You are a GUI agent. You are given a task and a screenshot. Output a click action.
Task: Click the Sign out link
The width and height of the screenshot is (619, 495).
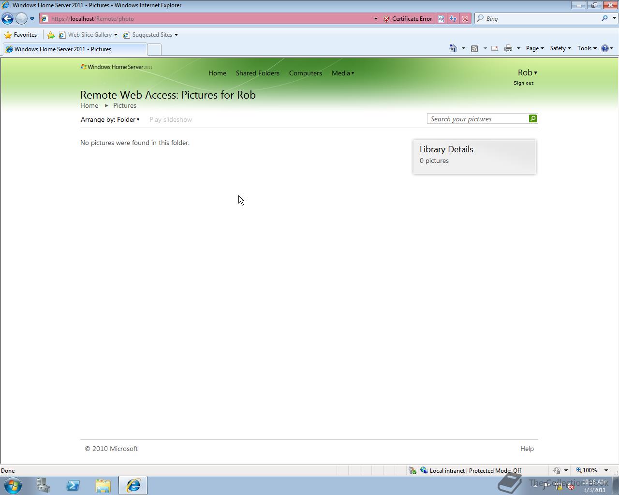[x=523, y=83]
